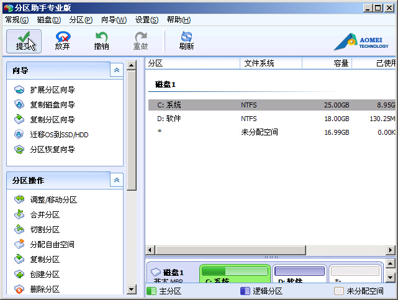Screen dimensions: 398x300
Task: Click the 放弃 (discard) toolbar icon
Action: click(63, 37)
